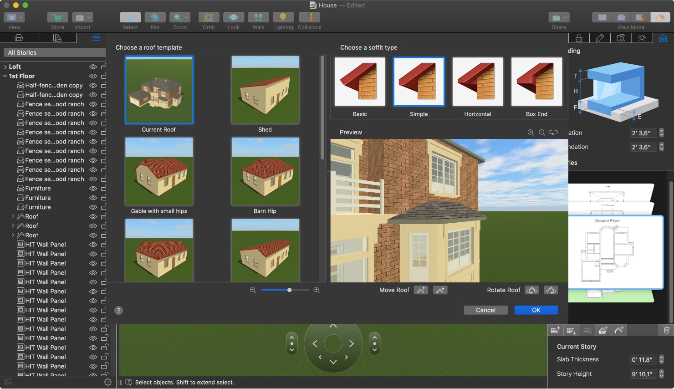Click the Add Roof icon
The height and width of the screenshot is (389, 674).
619,330
